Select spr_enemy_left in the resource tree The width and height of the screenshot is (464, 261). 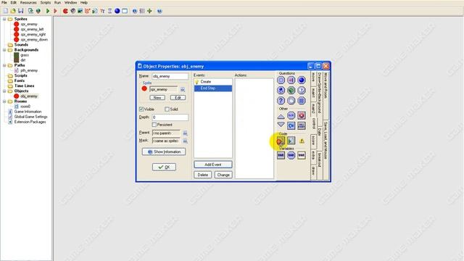click(32, 29)
